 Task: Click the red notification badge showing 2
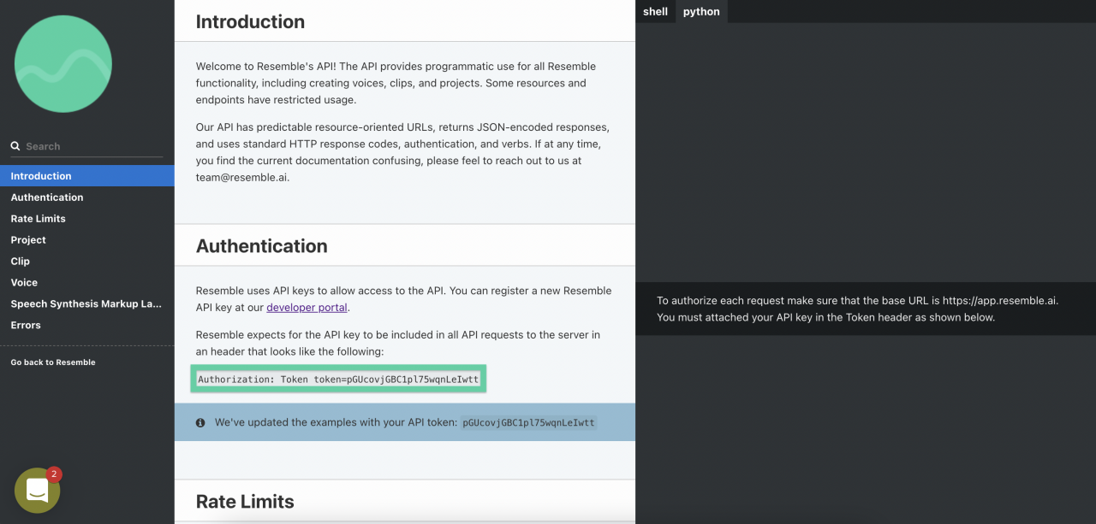pos(53,474)
